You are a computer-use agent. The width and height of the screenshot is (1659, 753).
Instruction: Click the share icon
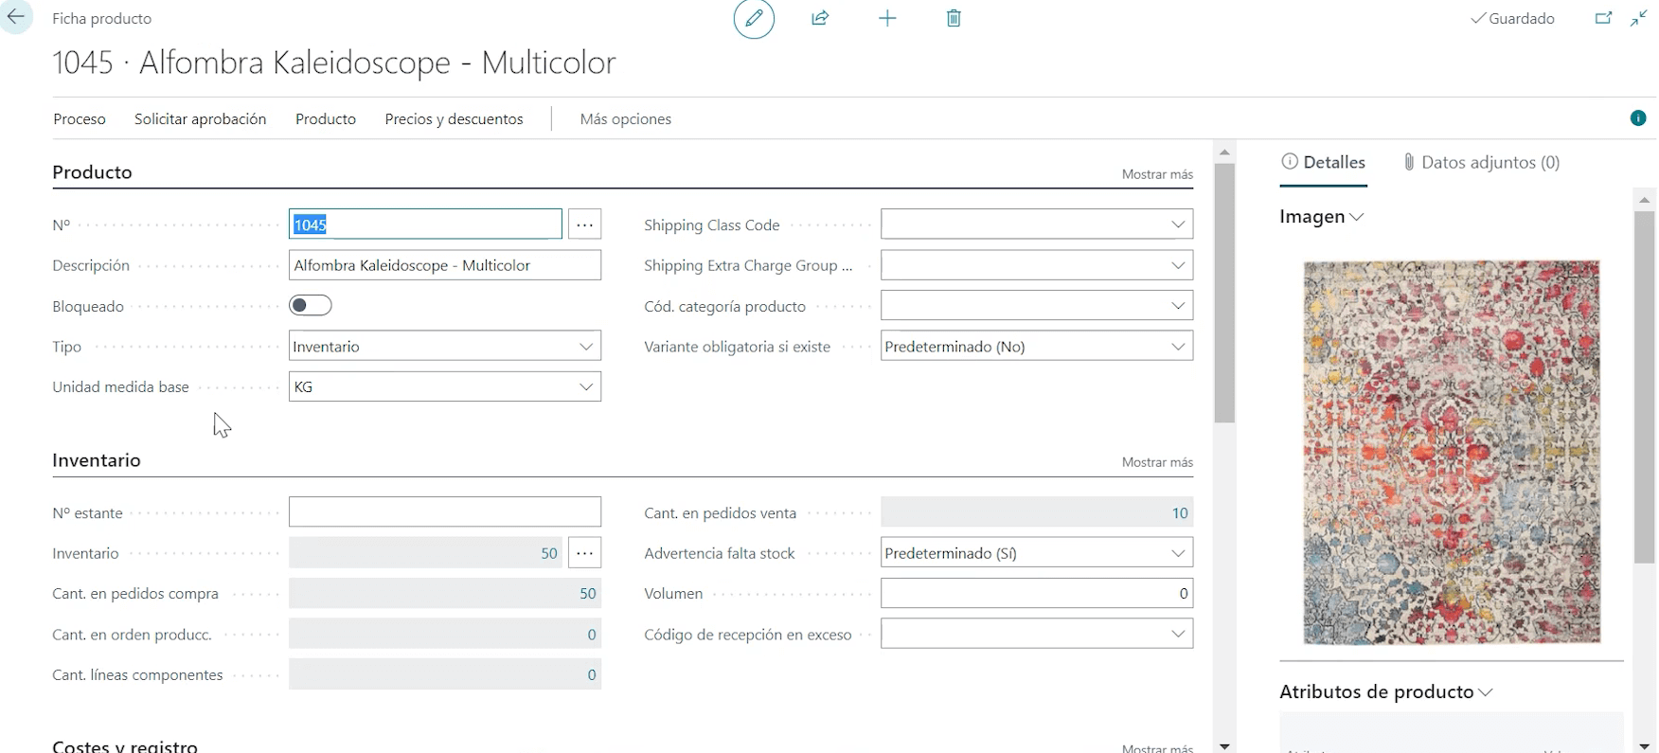tap(820, 19)
